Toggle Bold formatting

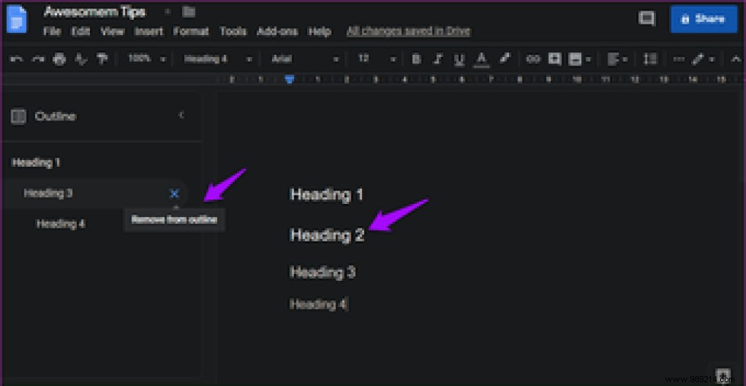[x=416, y=59]
